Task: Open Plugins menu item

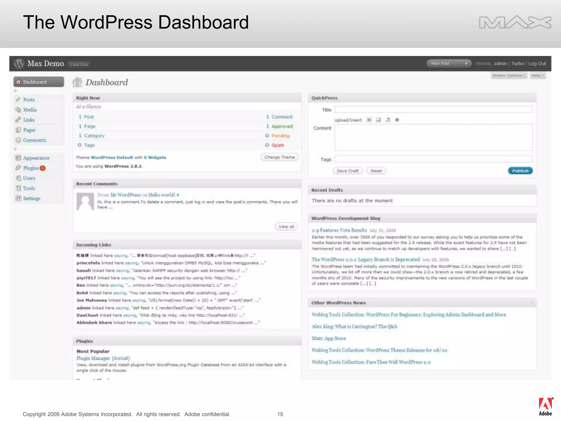Action: (31, 168)
